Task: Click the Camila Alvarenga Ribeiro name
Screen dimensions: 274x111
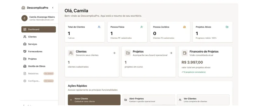Action: pyautogui.click(x=42, y=17)
